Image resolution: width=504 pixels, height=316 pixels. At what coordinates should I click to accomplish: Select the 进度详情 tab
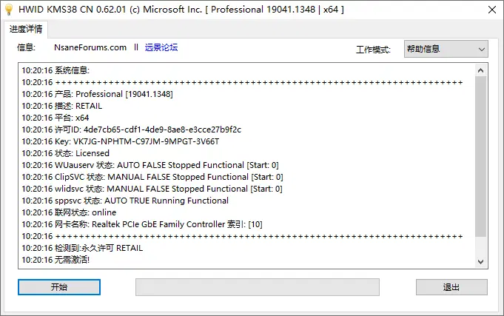pos(26,30)
